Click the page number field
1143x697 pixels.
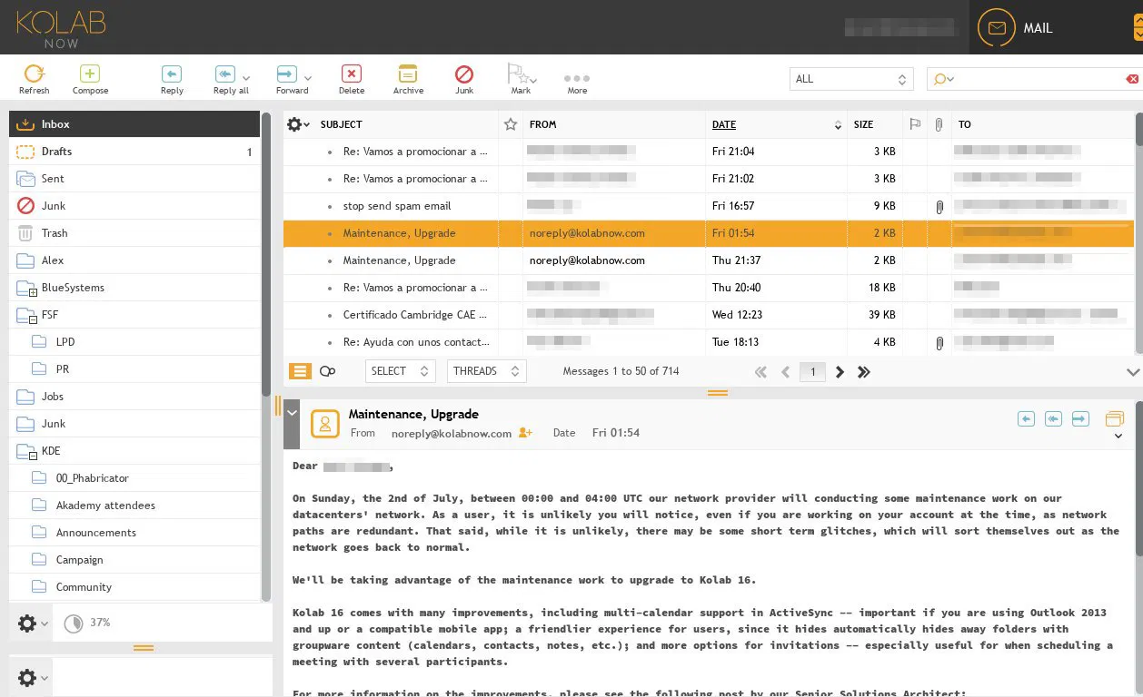[812, 371]
